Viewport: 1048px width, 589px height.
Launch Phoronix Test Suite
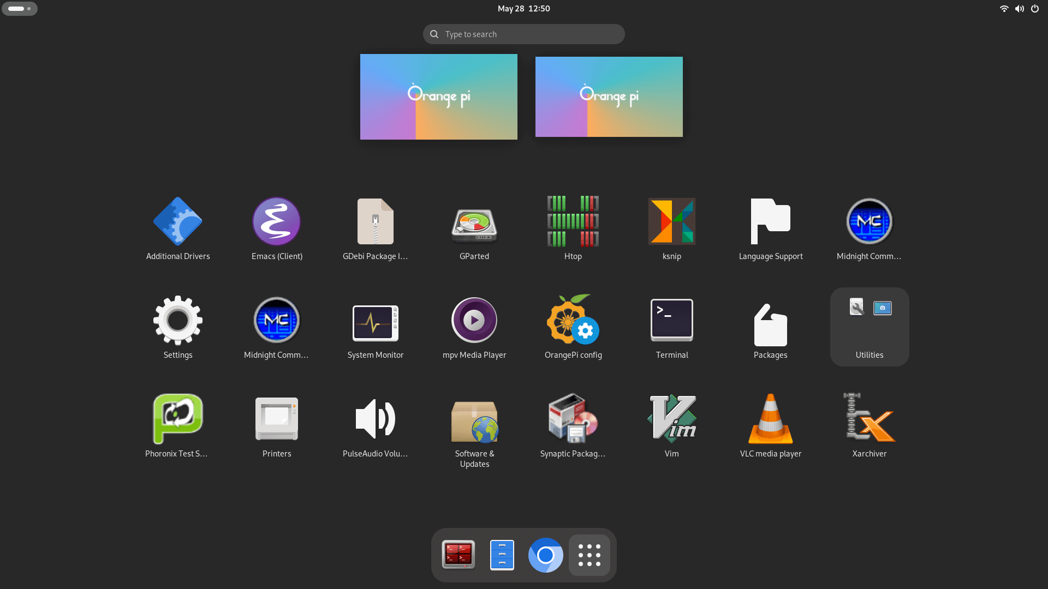[178, 426]
